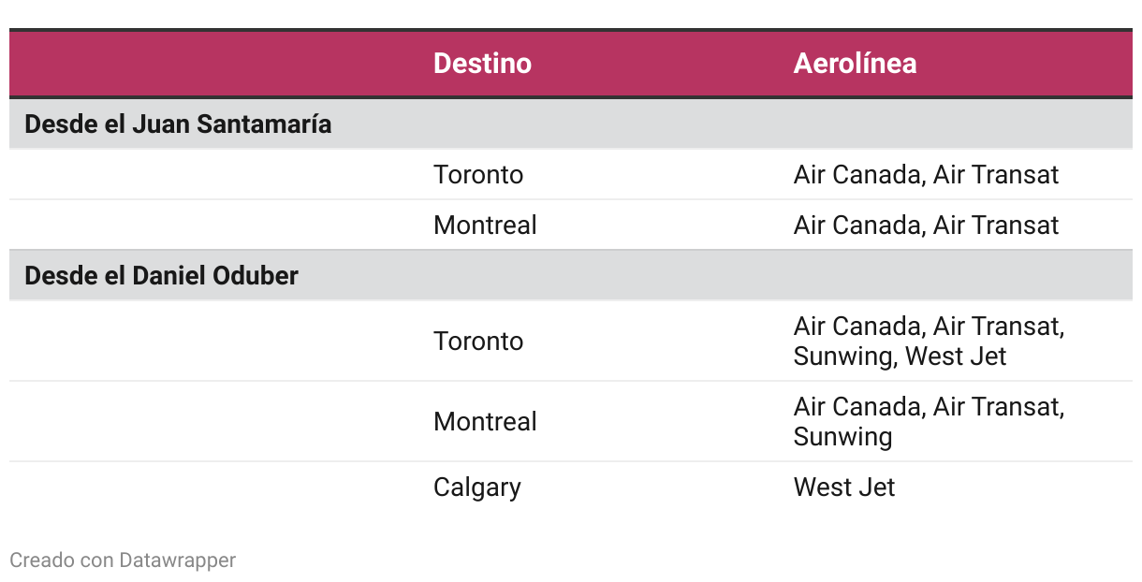Click Toronto under Juan Santamaría
Screen dimensions: 1142x582
point(478,174)
